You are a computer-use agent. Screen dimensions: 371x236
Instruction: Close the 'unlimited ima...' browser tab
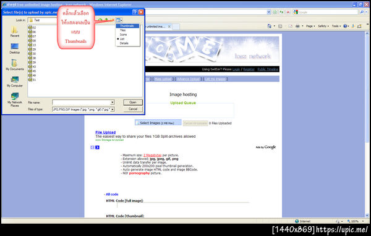pos(169,27)
